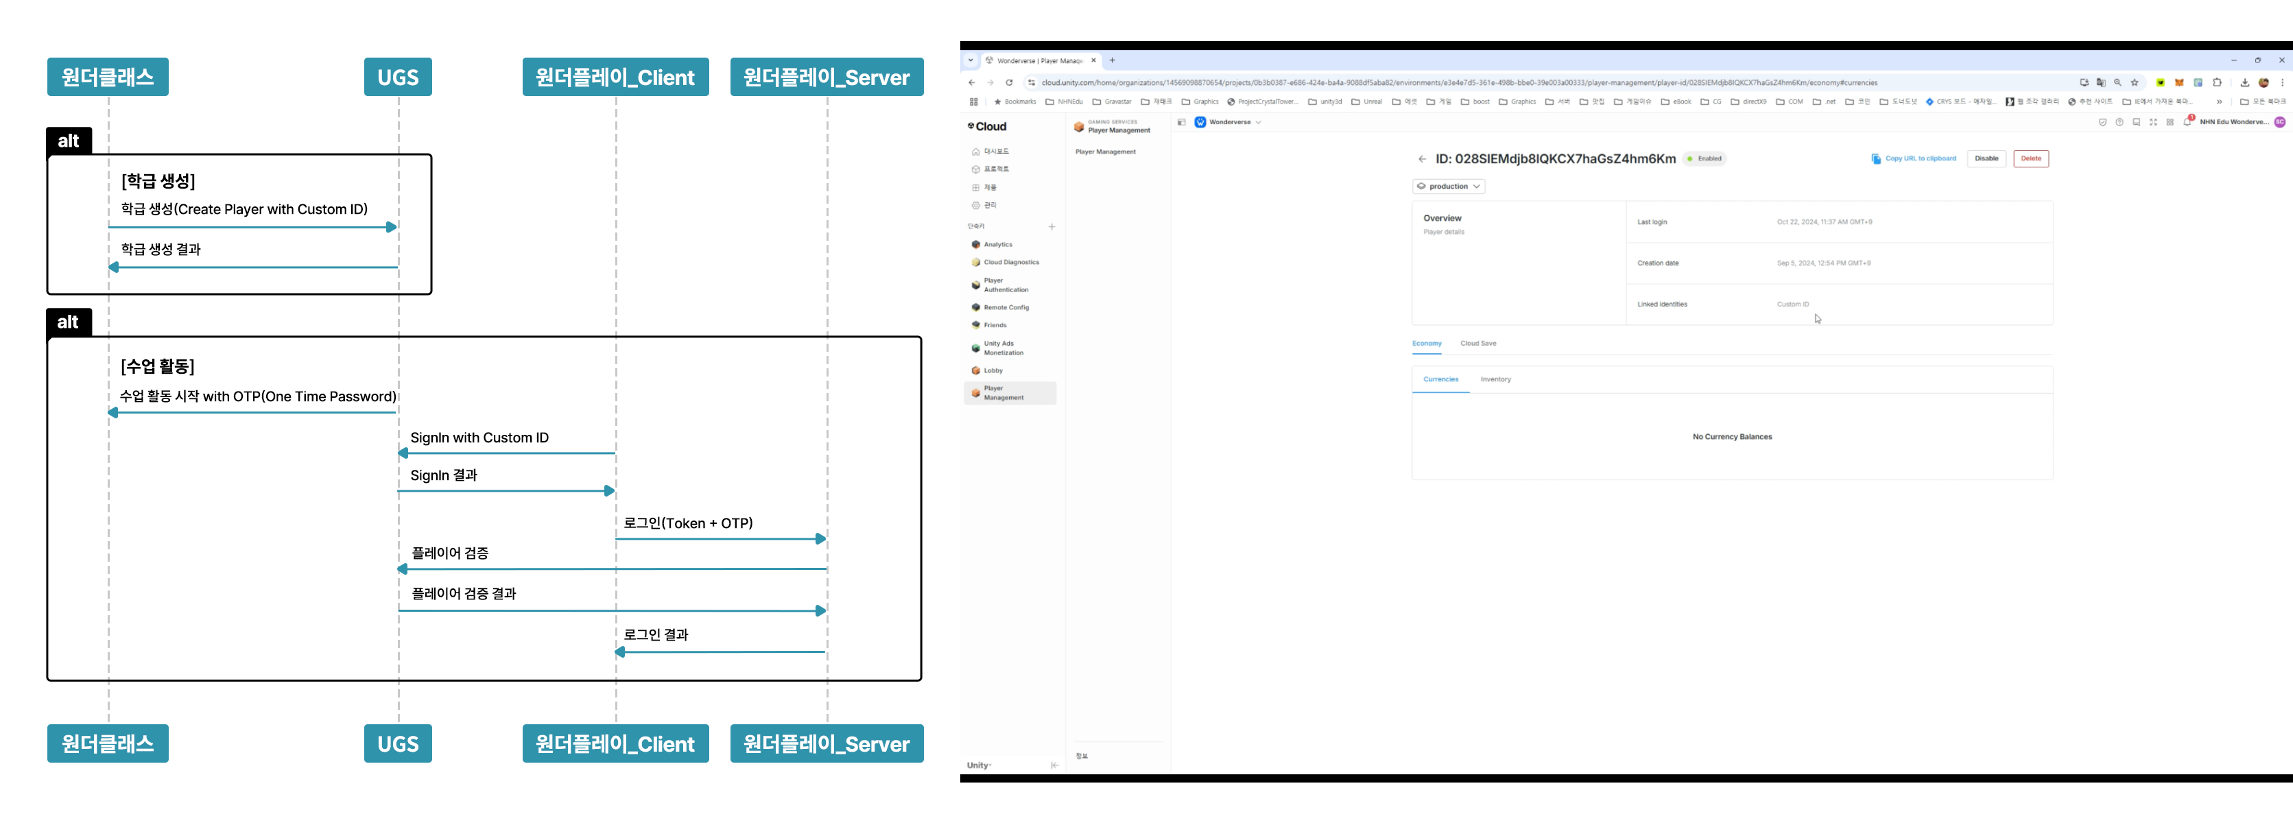
Task: Select Player Management in the shortcuts sidebar
Action: [1010, 393]
